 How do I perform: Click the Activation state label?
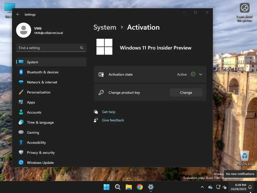click(120, 74)
